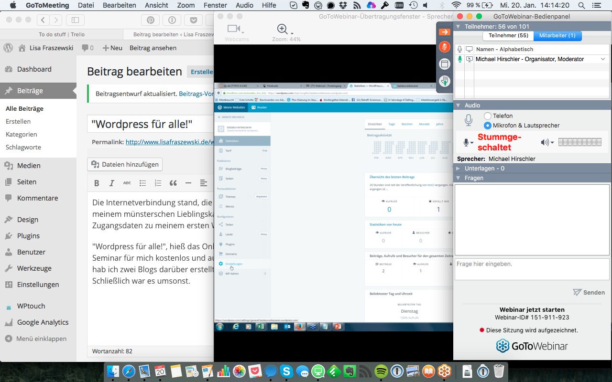Click the Dateien hinzufügen button
The width and height of the screenshot is (612, 382).
coord(125,164)
